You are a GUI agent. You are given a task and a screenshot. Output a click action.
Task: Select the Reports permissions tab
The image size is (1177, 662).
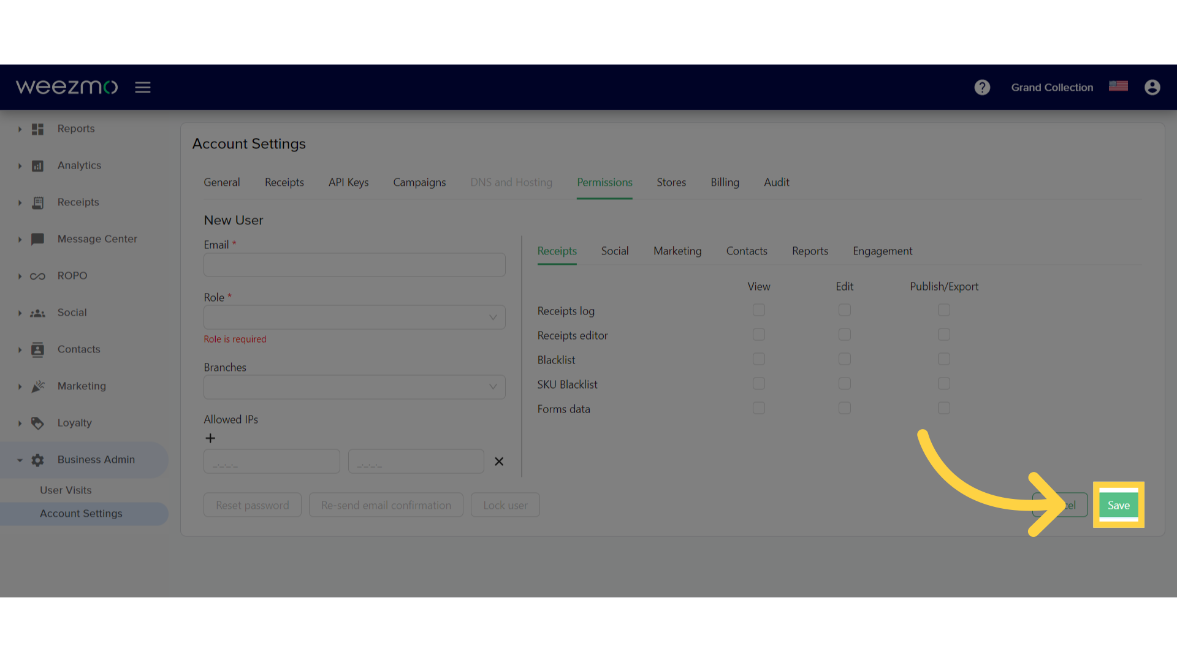tap(810, 251)
